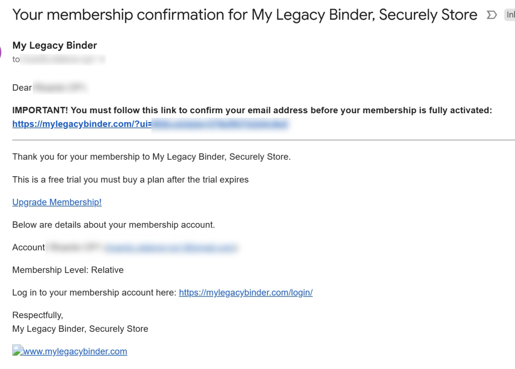Click the 'Thank you for your membership' paragraph
Screen dimensions: 515x369
point(151,157)
